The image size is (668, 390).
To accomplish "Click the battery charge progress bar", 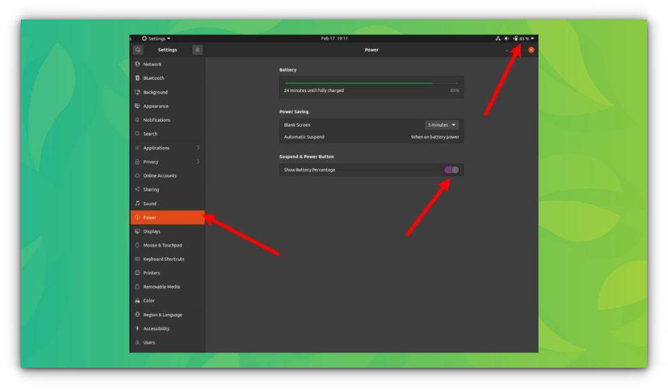I will coord(372,83).
